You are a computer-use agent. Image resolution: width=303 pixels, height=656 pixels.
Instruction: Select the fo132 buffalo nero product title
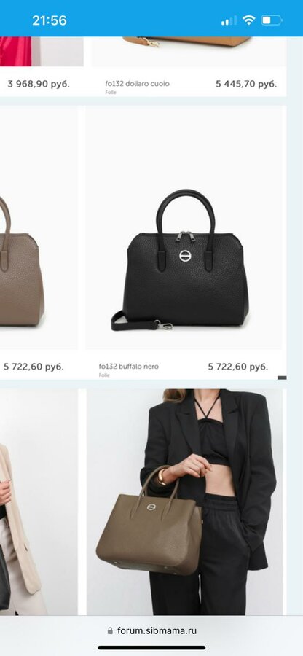coord(129,367)
